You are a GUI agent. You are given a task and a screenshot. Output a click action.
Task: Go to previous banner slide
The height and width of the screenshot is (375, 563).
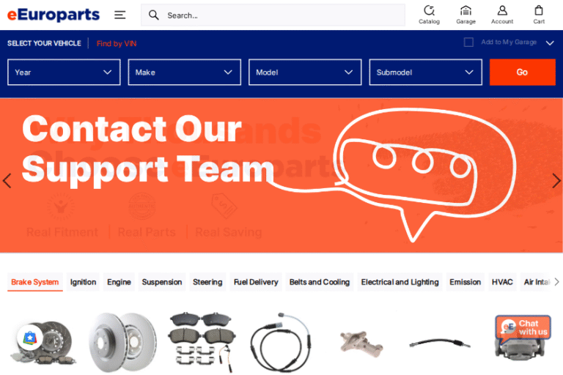[7, 180]
